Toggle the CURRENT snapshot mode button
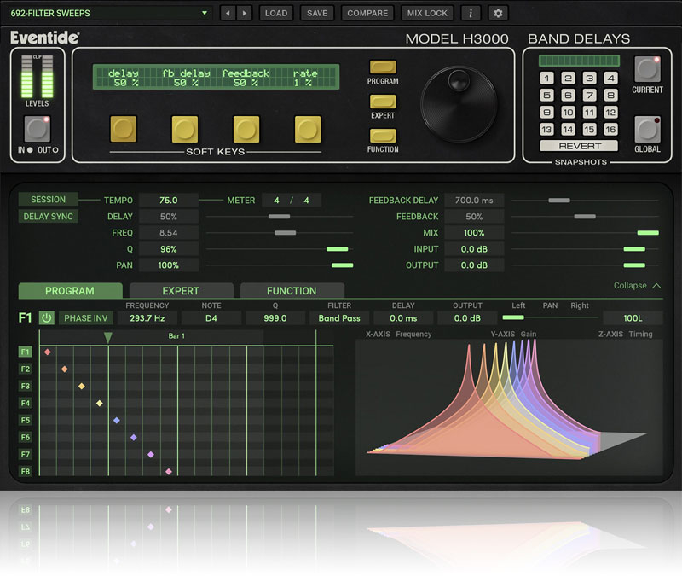Screen dimensions: 682x576 click(x=647, y=69)
